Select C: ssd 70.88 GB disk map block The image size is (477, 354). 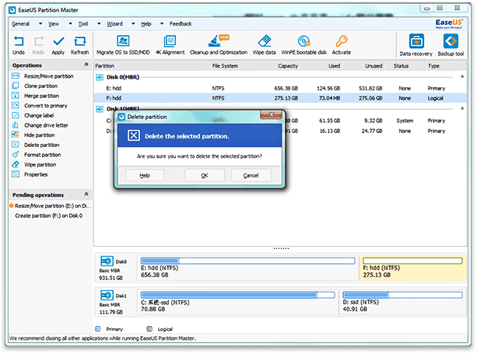237,302
